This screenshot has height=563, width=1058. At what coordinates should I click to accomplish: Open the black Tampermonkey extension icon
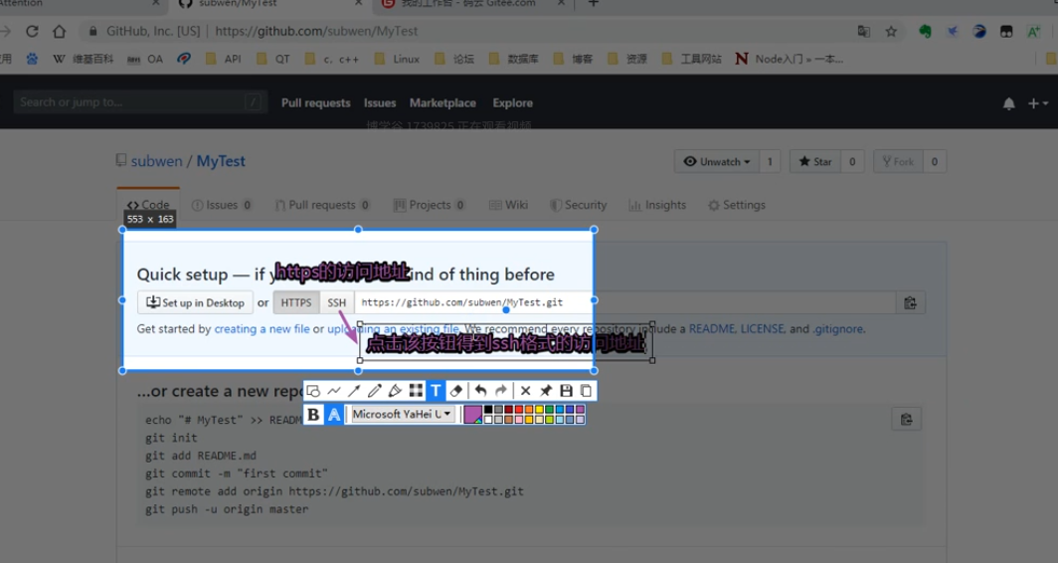point(1006,31)
